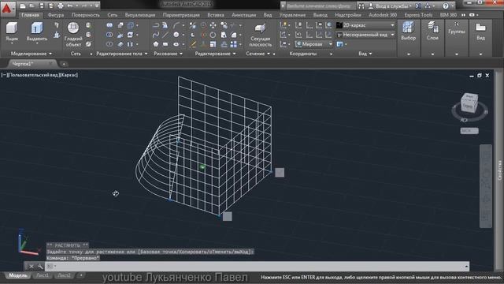The width and height of the screenshot is (504, 284).
Task: Click the Help question mark icon
Action: point(446,6)
